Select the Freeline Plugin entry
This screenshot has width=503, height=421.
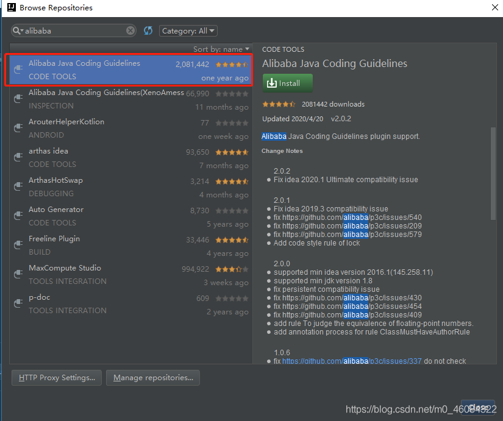point(130,246)
